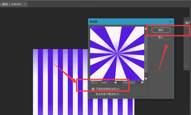Click the radial starburst preview image
The image size is (191, 115).
point(117,53)
